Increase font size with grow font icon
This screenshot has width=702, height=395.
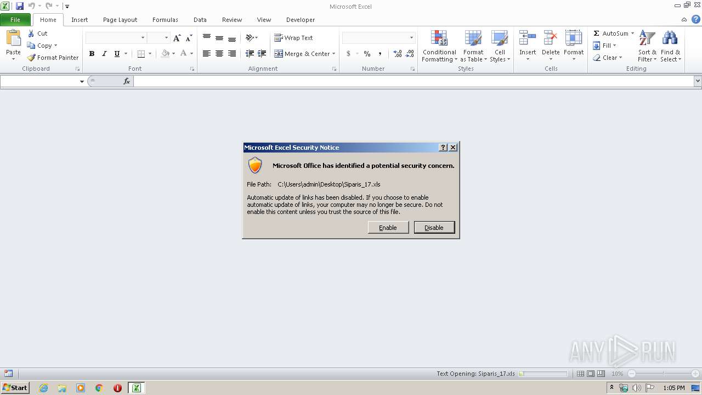pos(177,38)
